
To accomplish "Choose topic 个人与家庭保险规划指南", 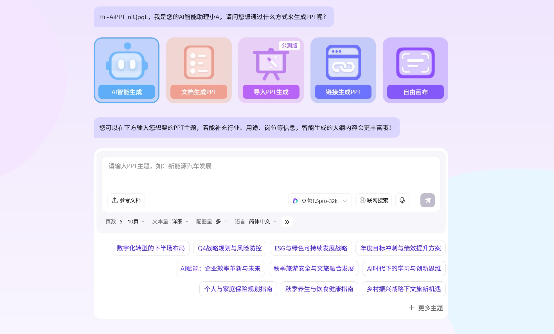I will tap(238, 289).
